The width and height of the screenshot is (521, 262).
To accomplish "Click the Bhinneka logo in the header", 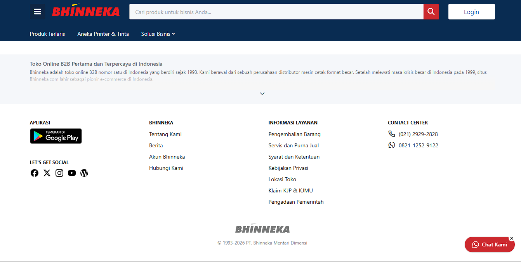I will [86, 11].
